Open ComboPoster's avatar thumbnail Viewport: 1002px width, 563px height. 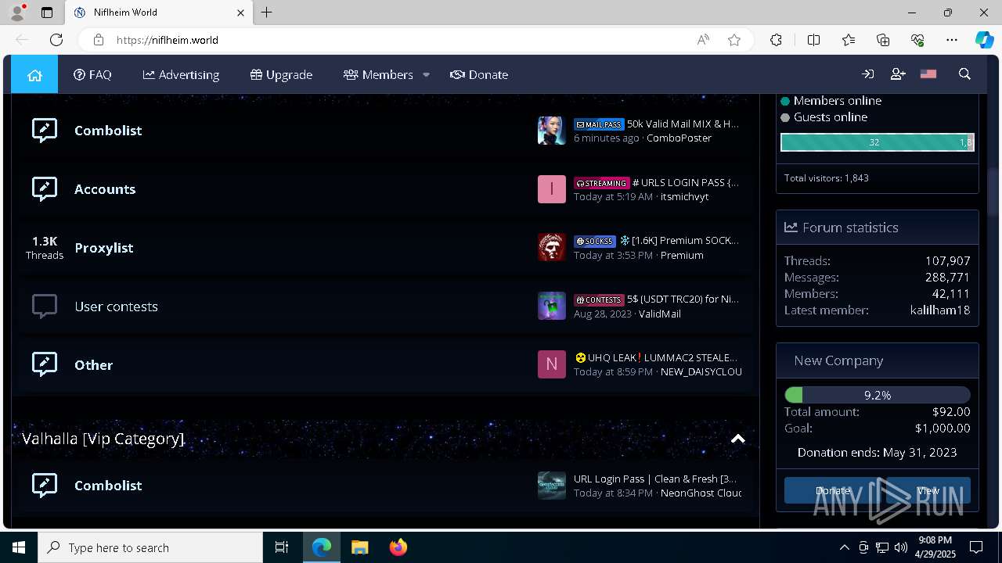coord(552,131)
